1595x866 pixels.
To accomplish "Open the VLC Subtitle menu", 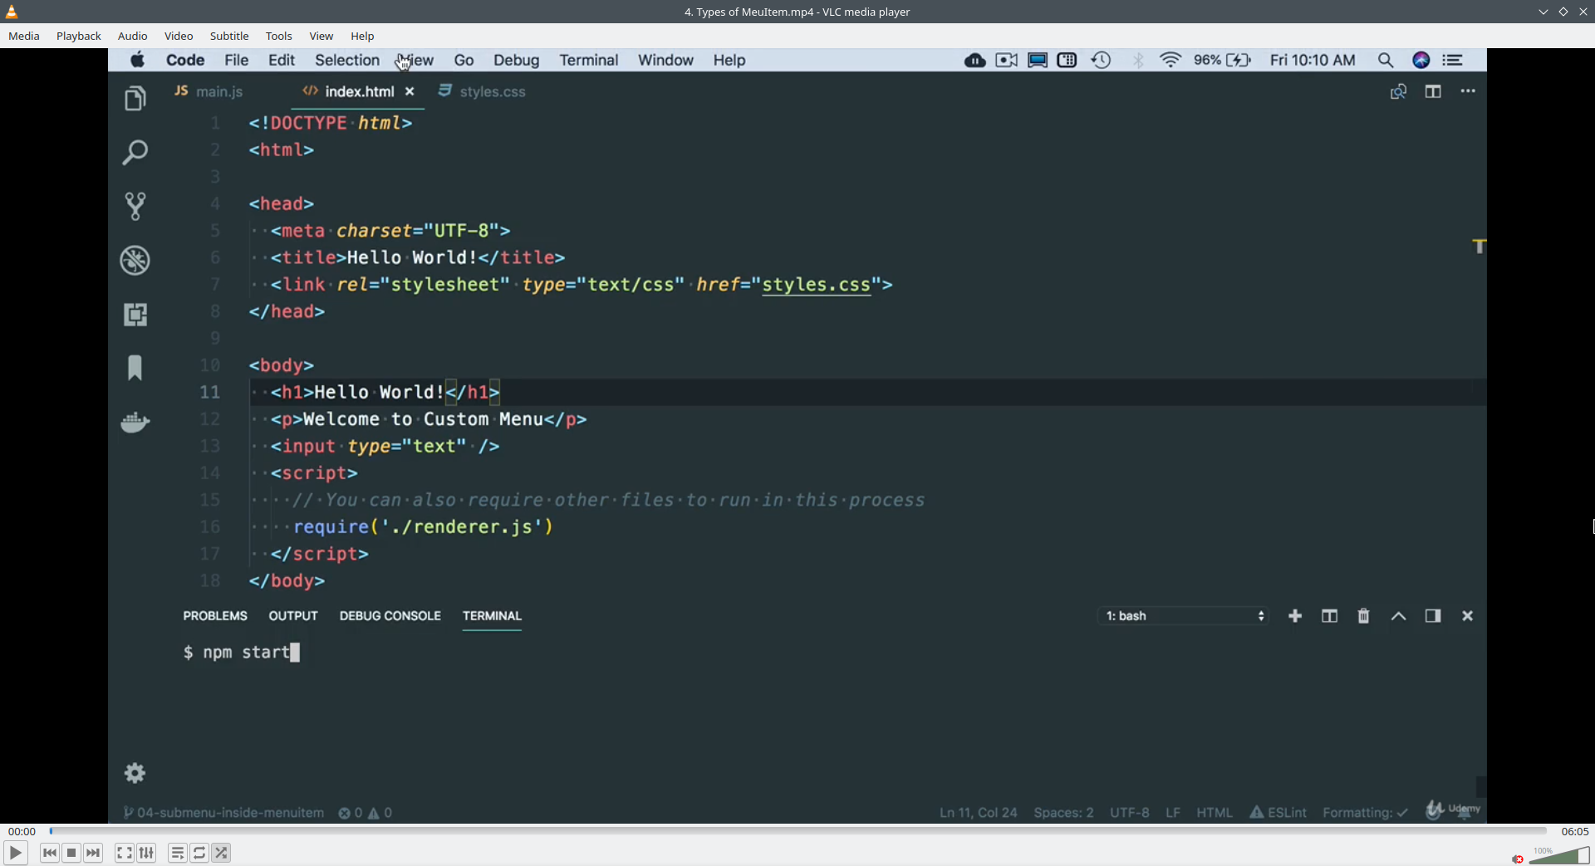I will pos(229,36).
